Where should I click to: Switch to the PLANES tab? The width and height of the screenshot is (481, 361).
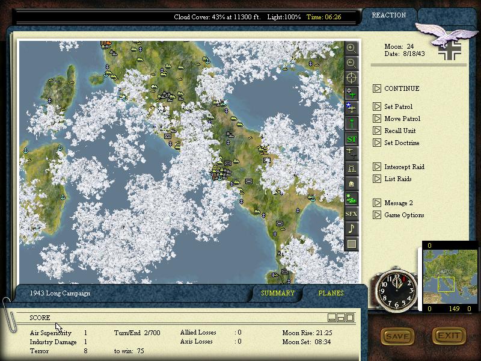pos(331,293)
